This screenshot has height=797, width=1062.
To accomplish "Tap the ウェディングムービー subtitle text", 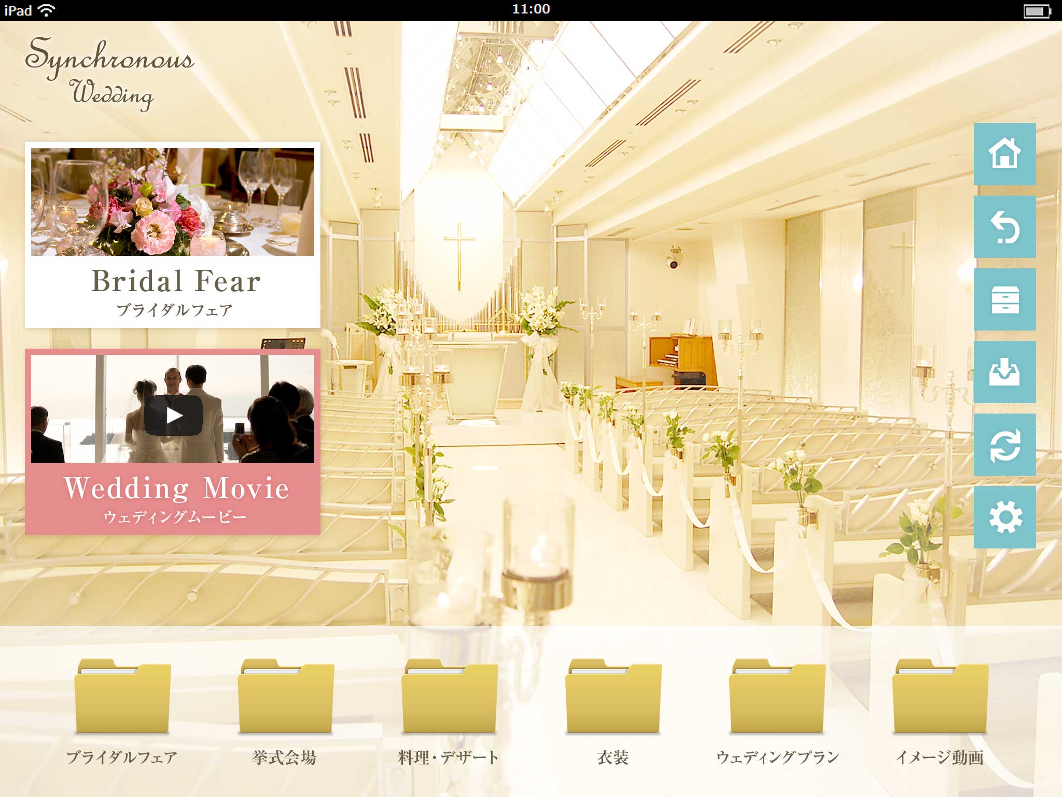I will point(175,517).
